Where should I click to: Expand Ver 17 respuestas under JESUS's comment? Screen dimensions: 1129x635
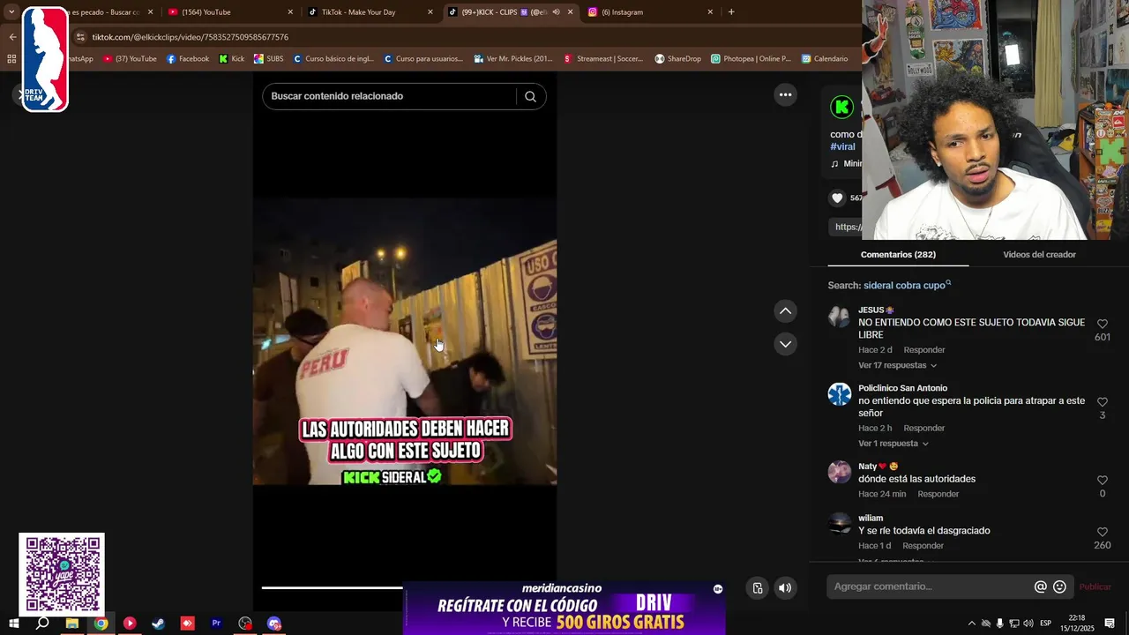tap(897, 365)
